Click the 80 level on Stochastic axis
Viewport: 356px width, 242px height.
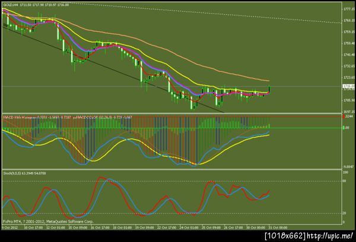345,181
